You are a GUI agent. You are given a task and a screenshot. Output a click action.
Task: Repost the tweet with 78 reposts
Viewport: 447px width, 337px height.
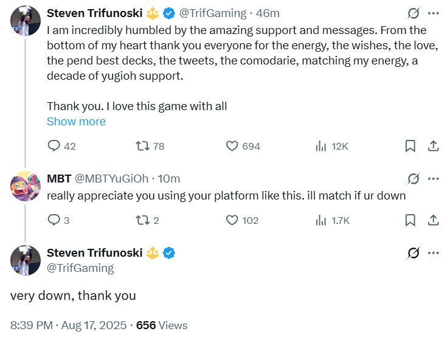coord(142,146)
